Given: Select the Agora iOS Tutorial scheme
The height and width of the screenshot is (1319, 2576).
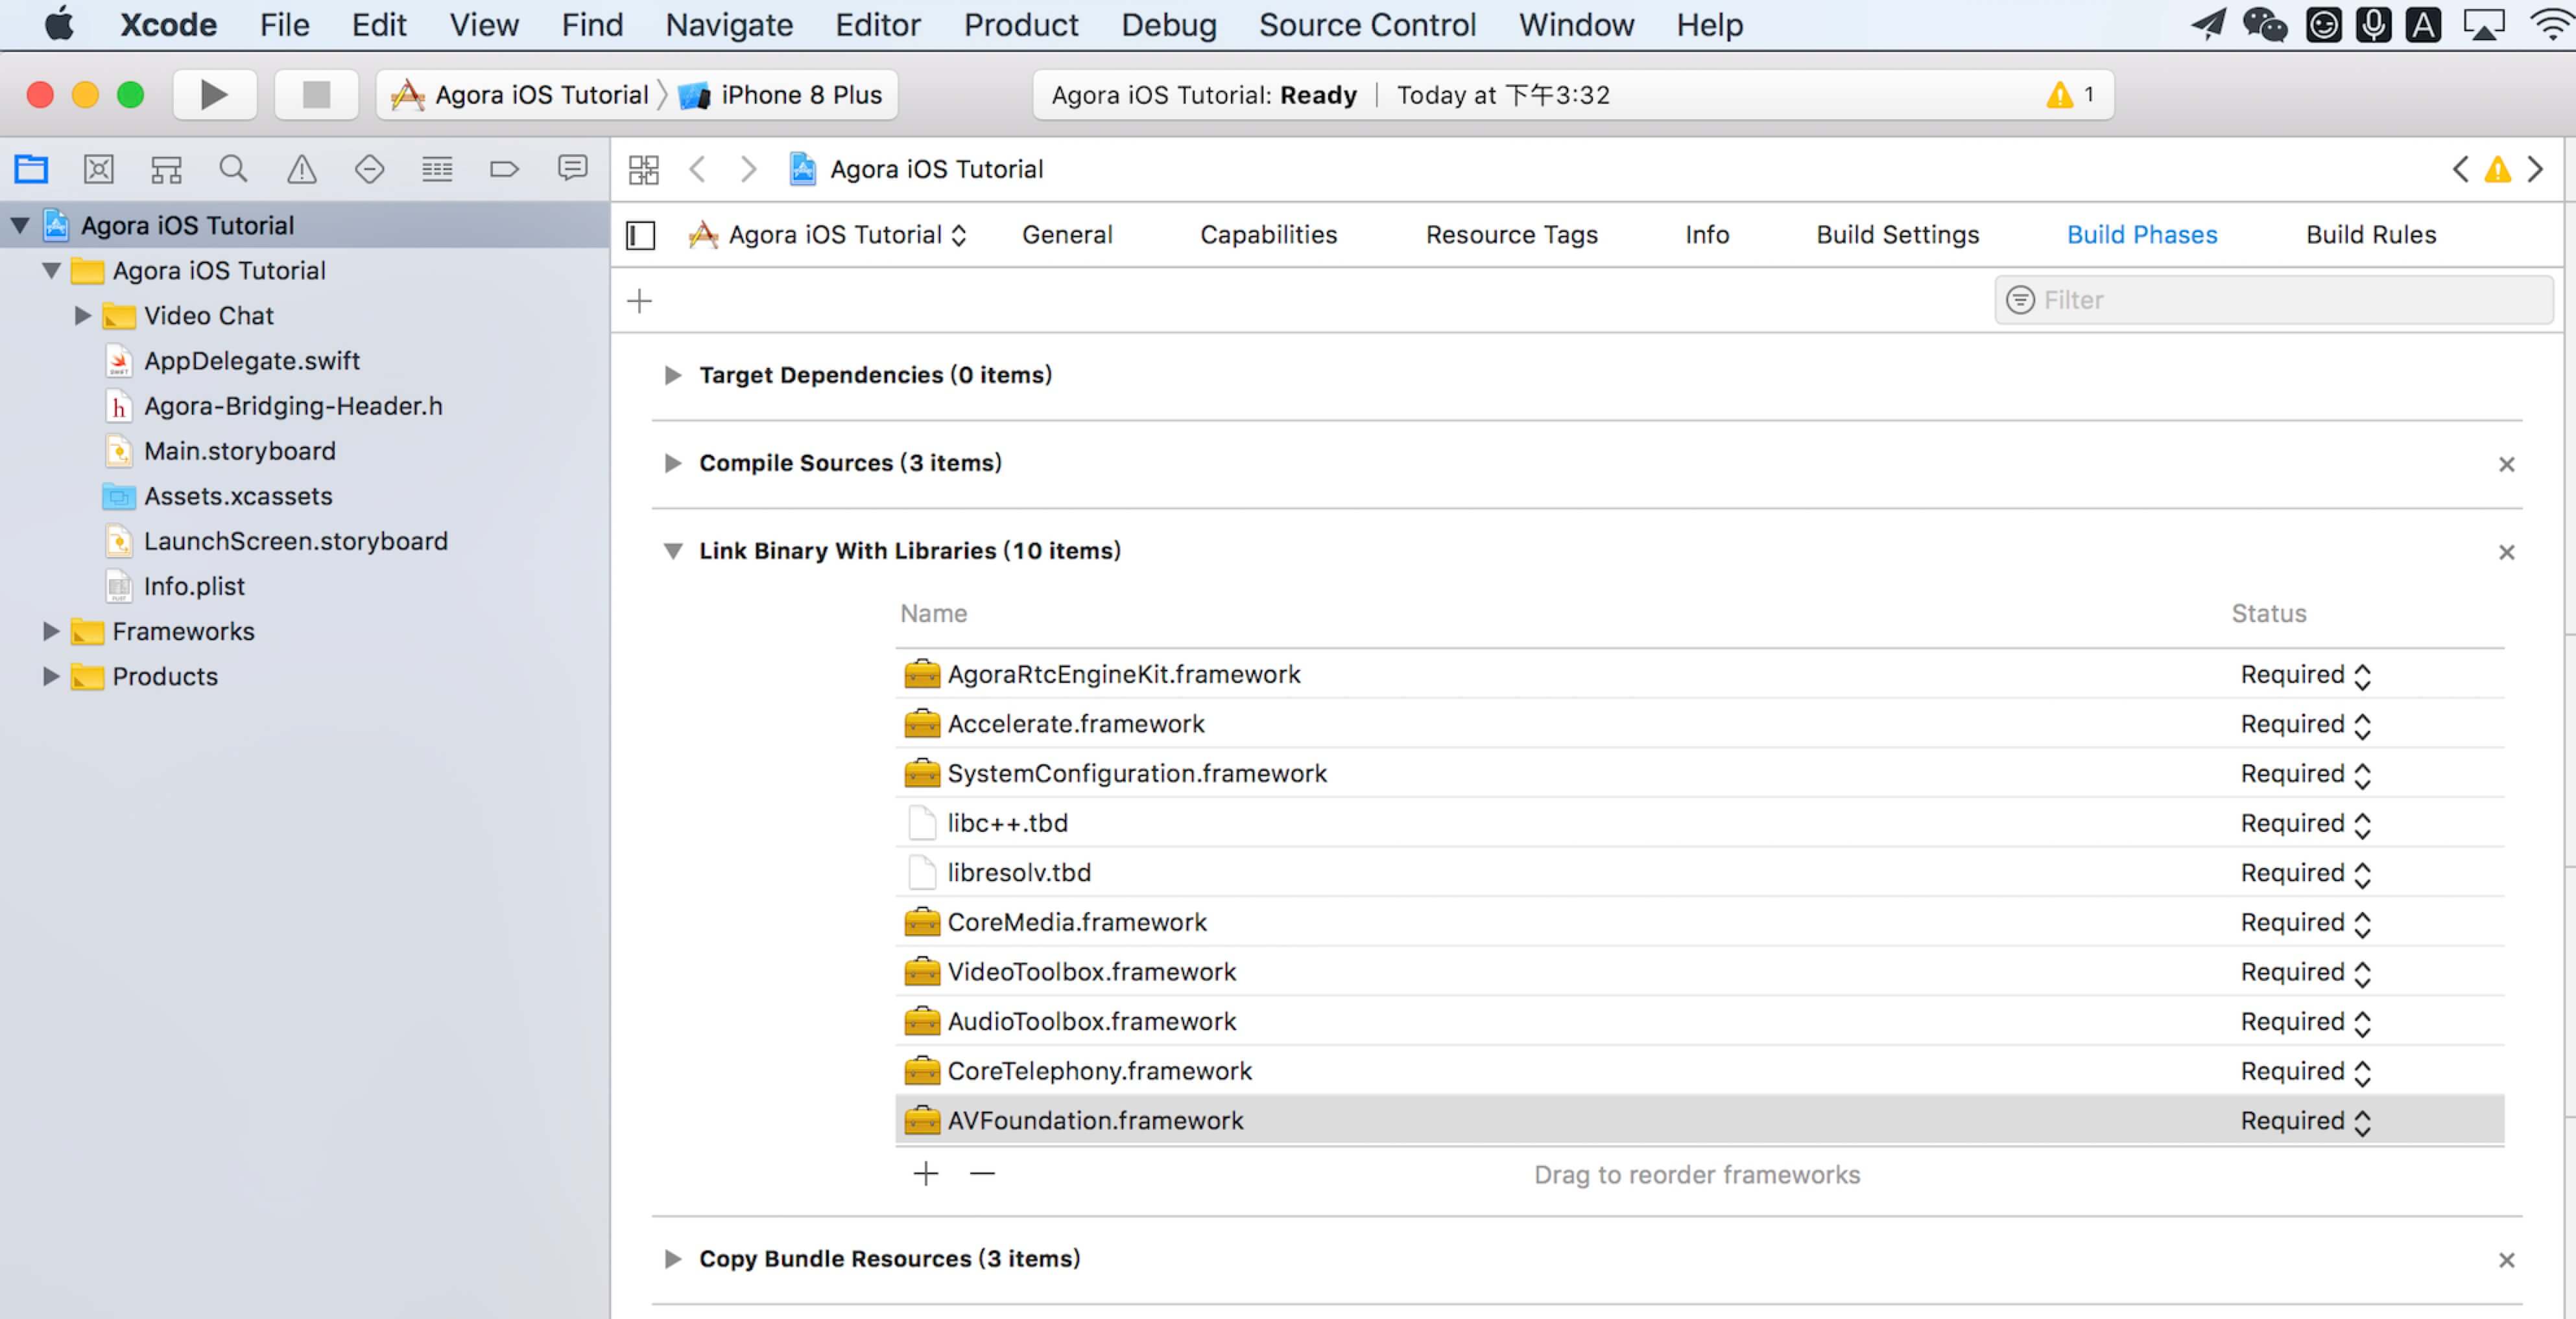Looking at the screenshot, I should pyautogui.click(x=520, y=95).
